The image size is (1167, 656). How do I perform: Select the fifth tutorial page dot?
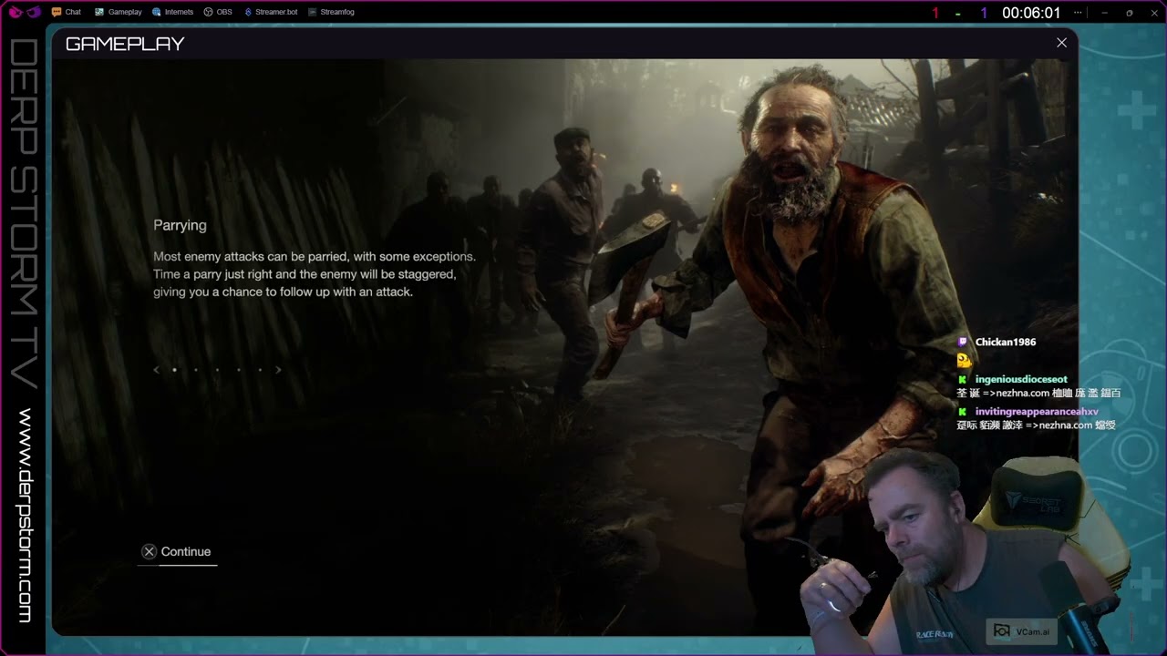[x=260, y=370]
